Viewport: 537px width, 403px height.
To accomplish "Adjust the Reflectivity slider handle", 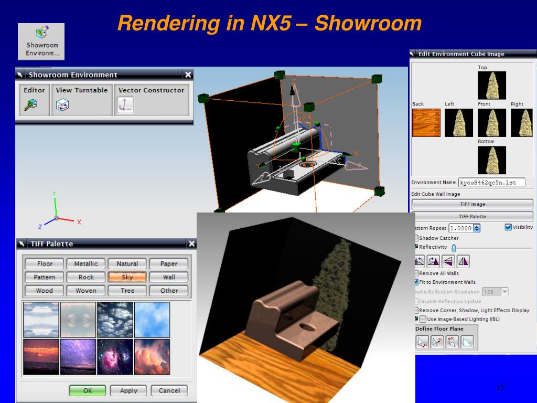I will 454,248.
